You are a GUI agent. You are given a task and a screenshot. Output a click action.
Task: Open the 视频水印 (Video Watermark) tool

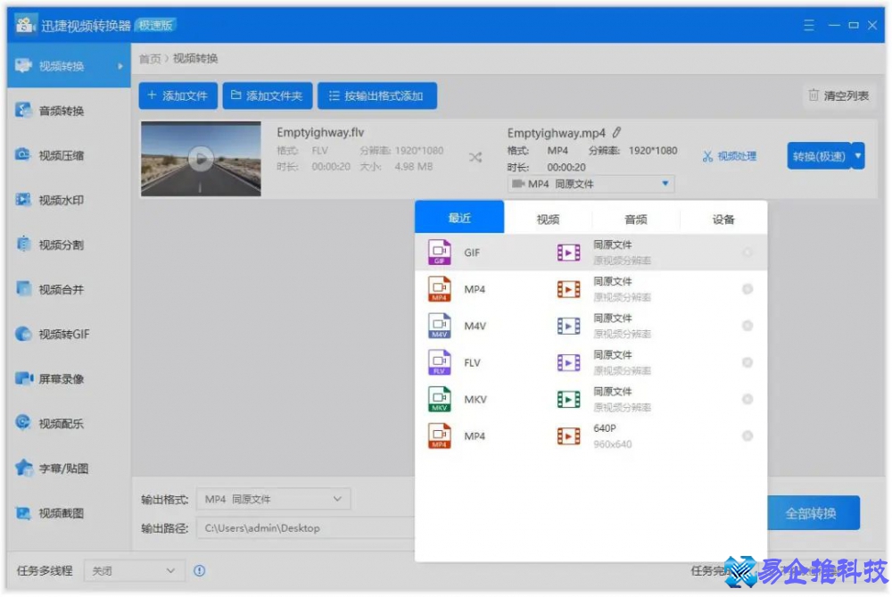(x=62, y=198)
